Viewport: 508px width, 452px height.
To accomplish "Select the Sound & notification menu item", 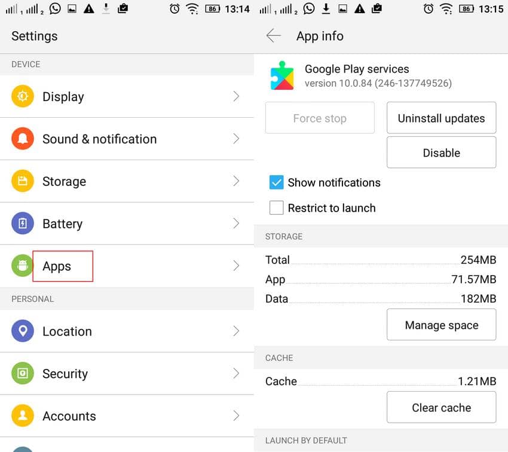I will (99, 139).
